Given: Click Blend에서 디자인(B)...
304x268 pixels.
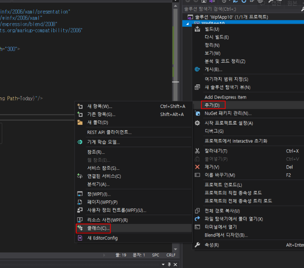Looking at the screenshot, I should [x=226, y=235].
